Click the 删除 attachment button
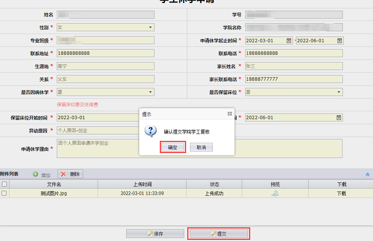 tap(70, 174)
